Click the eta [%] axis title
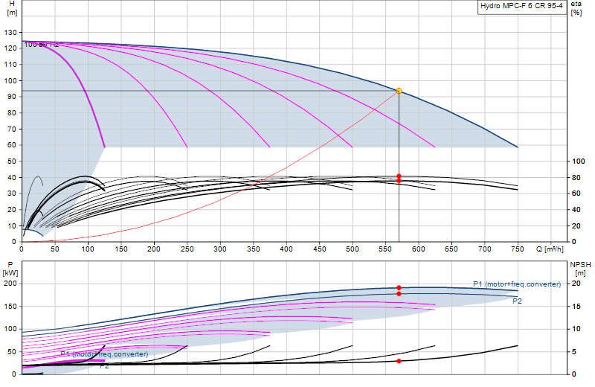Image resolution: width=595 pixels, height=387 pixels. tap(576, 8)
